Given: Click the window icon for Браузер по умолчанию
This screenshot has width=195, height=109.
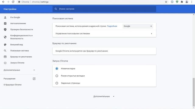Looking at the screenshot, I should tap(5, 57).
